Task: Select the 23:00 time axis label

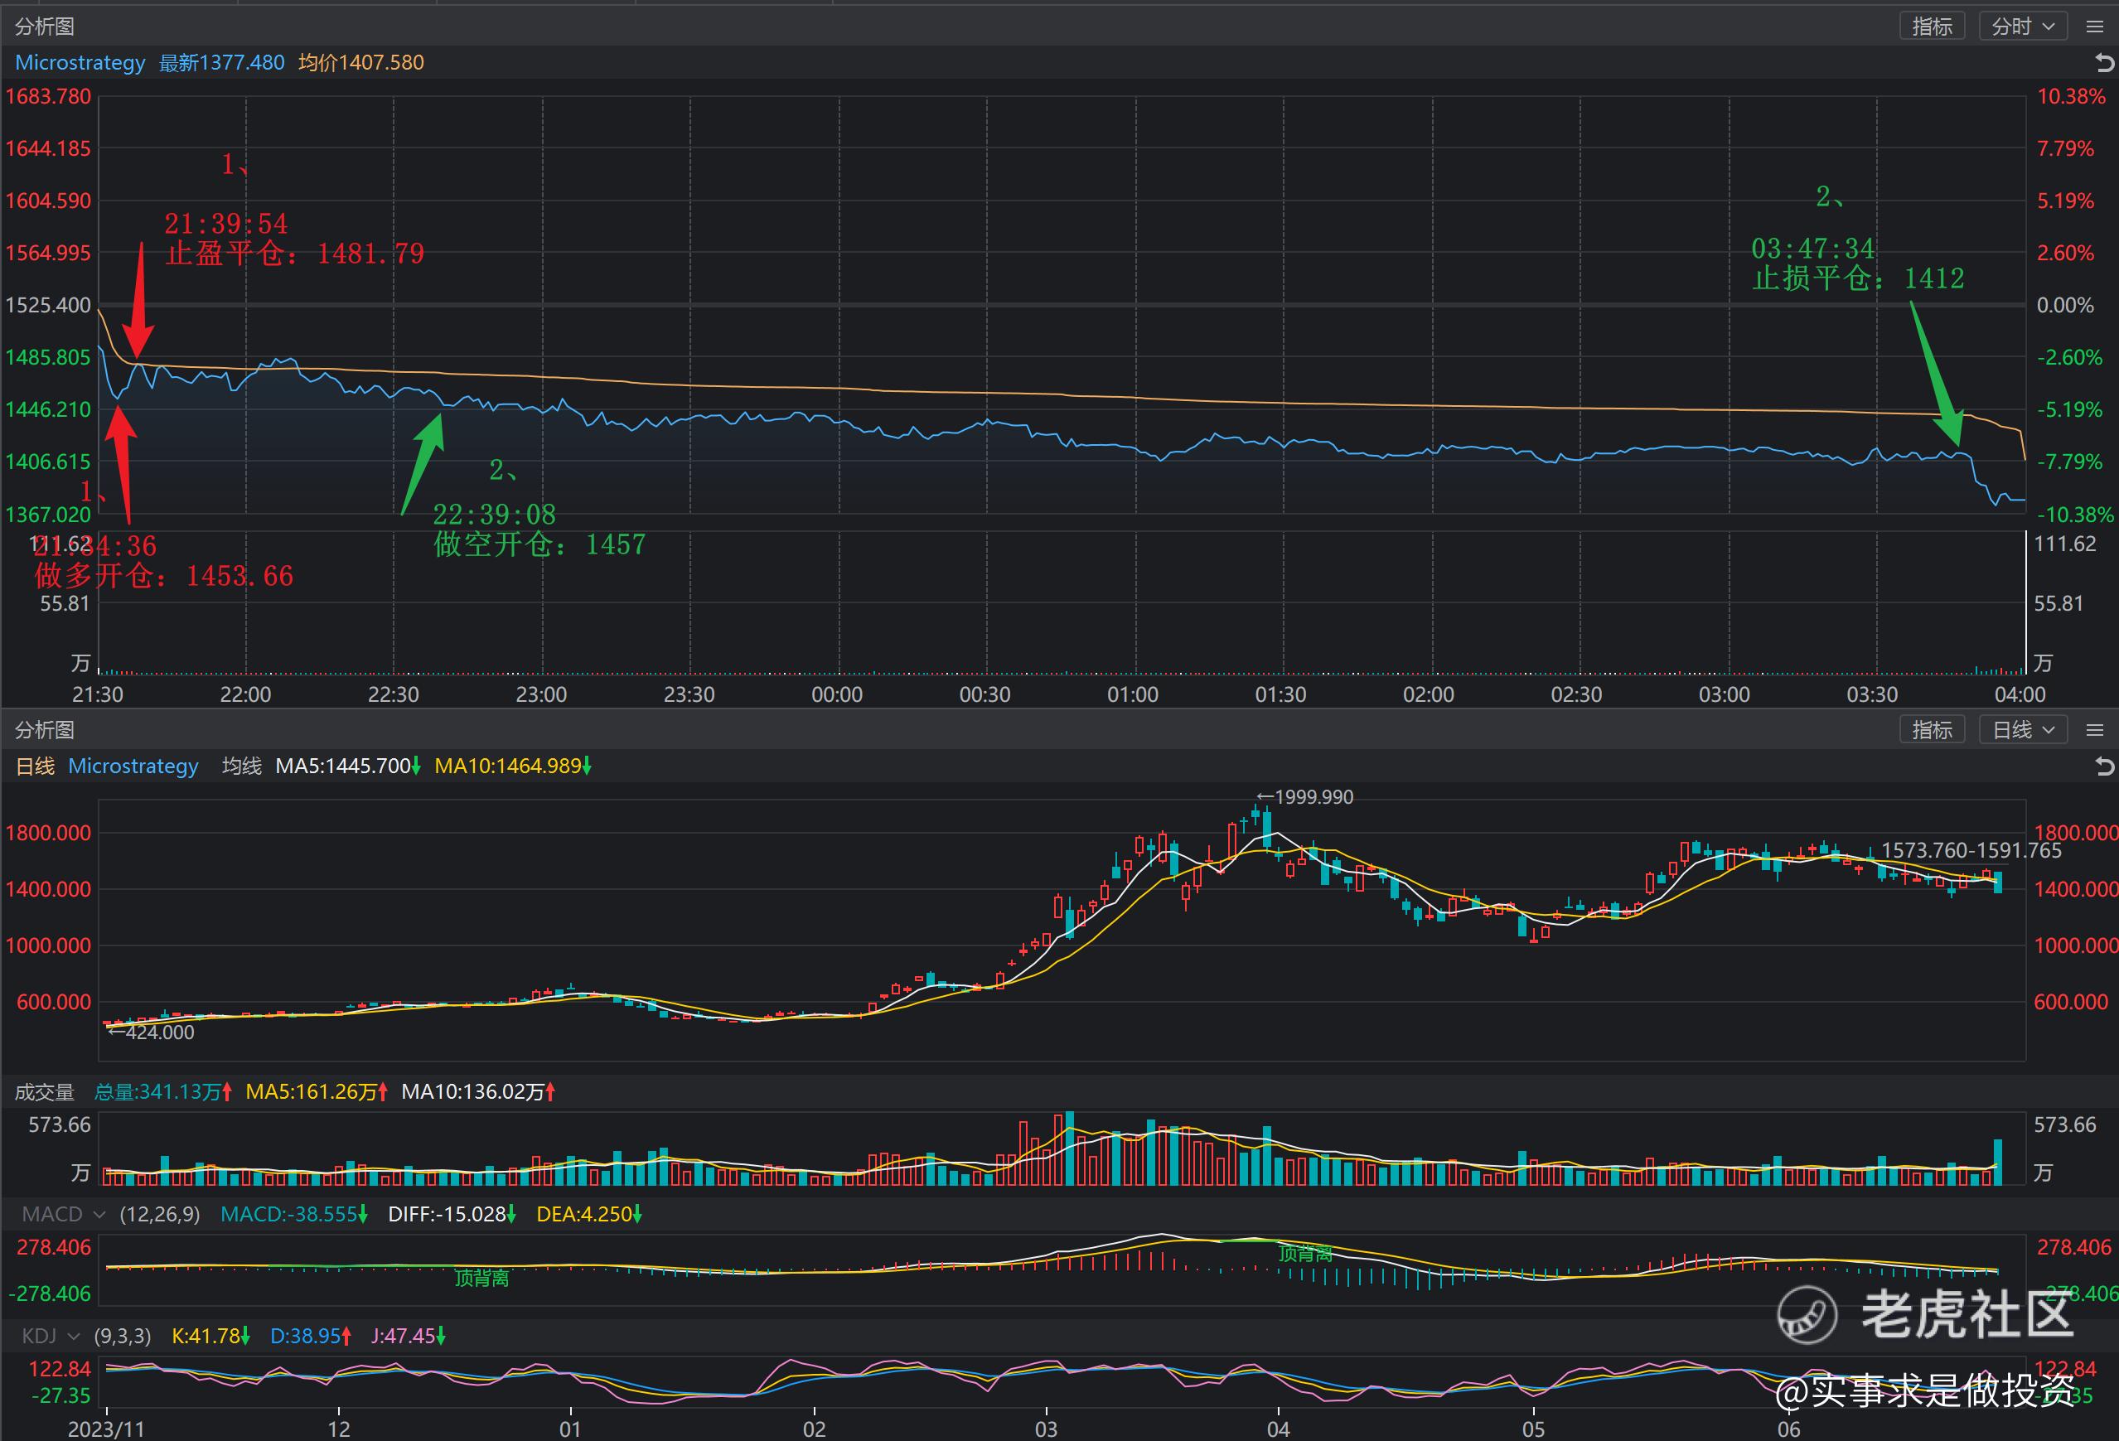Action: click(x=542, y=694)
